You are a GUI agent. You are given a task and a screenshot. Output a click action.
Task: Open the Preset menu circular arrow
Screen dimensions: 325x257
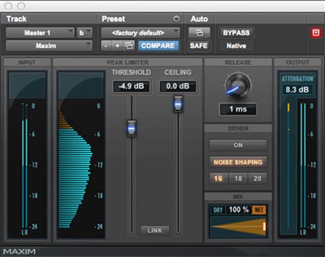176,18
